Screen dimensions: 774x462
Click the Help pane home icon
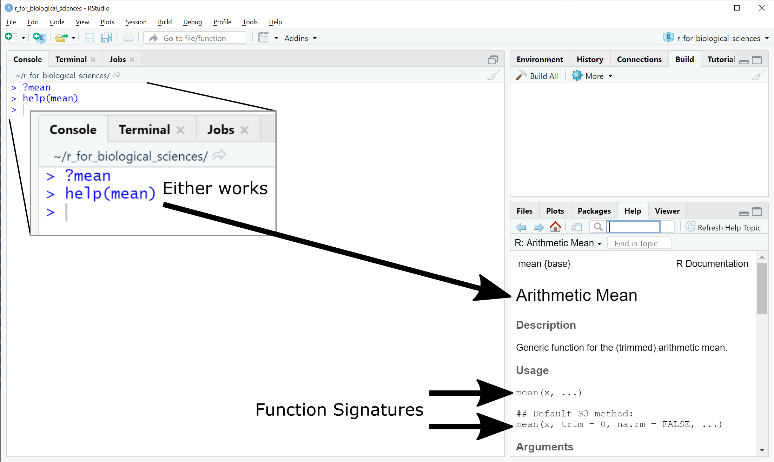click(x=555, y=227)
